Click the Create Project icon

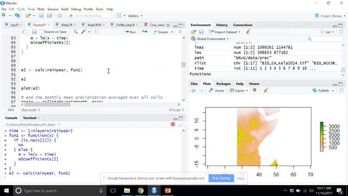point(17,16)
